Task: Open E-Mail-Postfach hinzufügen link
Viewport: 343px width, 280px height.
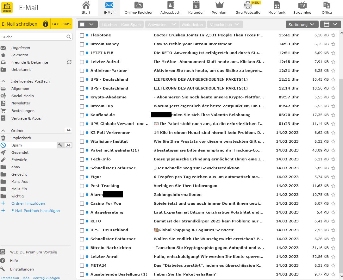Action: coord(35,211)
